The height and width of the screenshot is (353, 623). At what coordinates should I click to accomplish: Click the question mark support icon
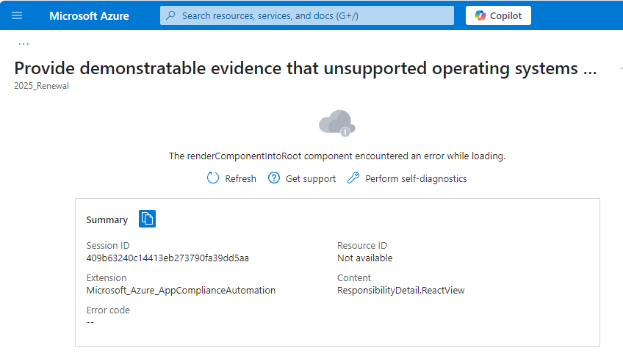click(x=274, y=178)
